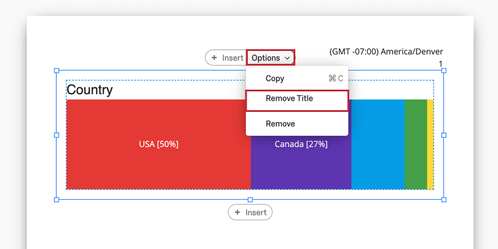Click the thin yellow chart segment

(x=430, y=145)
